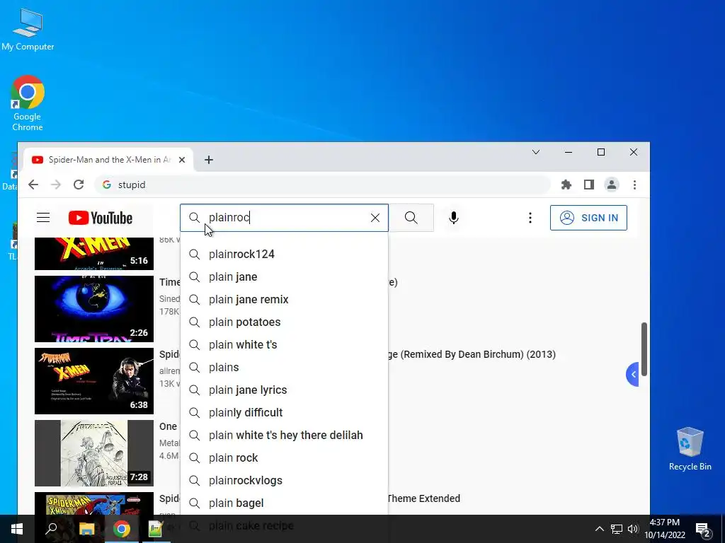Open the video titled Remixed By Dean Birchum
The image size is (725, 543).
click(x=472, y=354)
